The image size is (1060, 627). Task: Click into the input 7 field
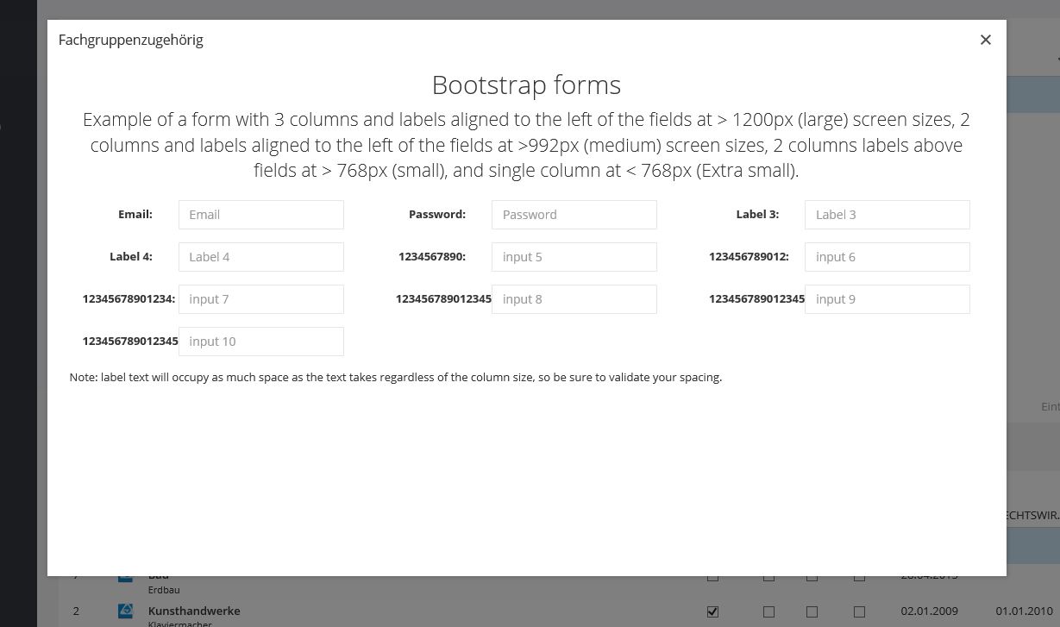260,299
